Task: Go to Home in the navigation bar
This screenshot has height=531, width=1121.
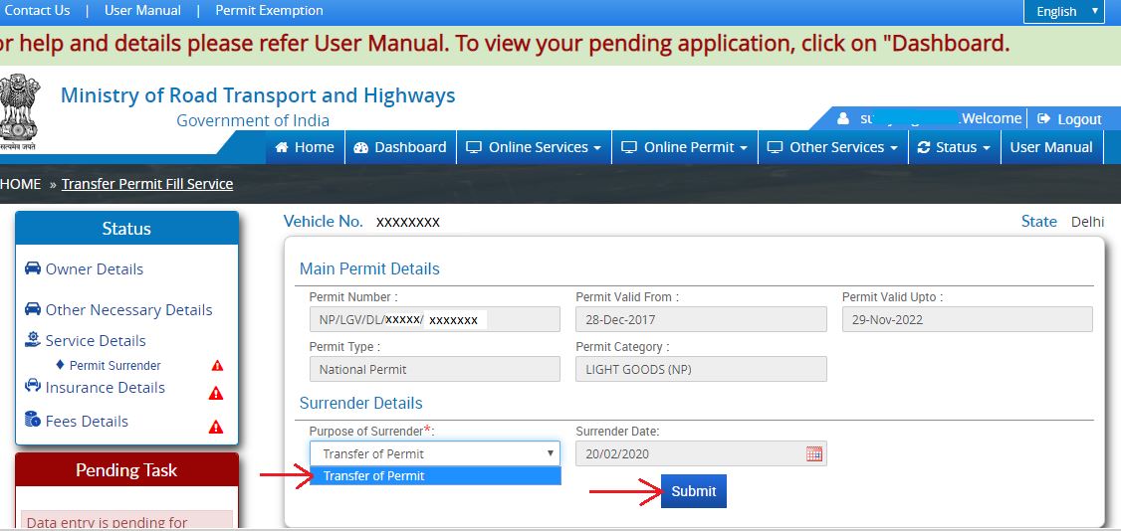Action: click(x=305, y=147)
